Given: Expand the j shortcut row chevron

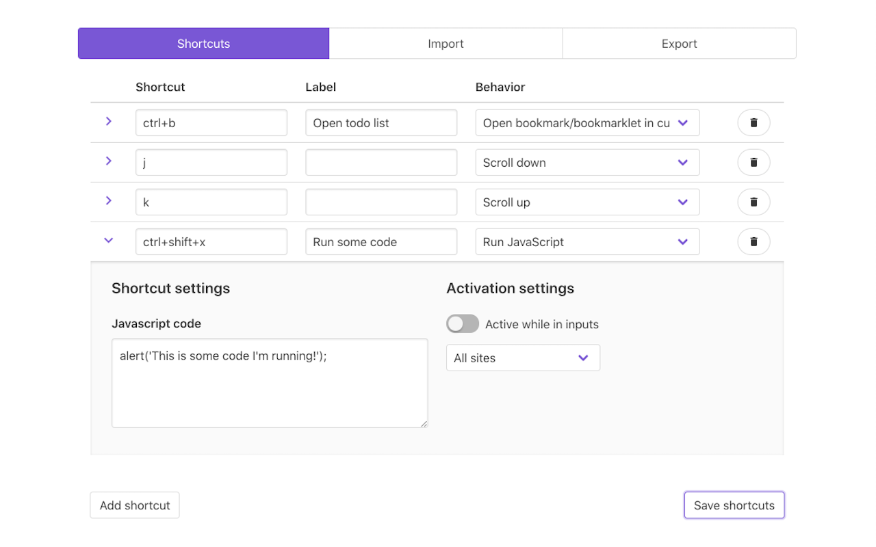Looking at the screenshot, I should click(x=109, y=161).
